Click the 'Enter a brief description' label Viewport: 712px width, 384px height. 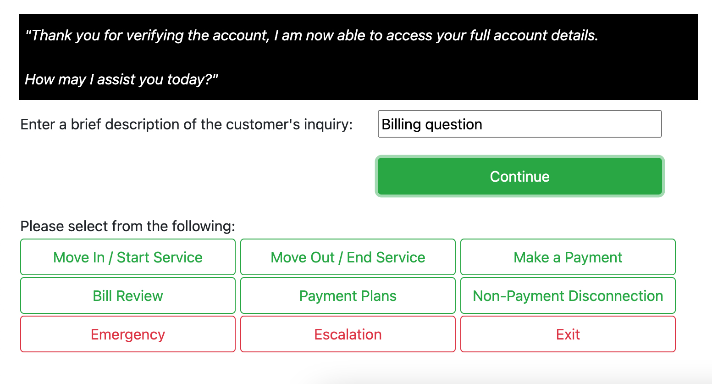pyautogui.click(x=186, y=124)
